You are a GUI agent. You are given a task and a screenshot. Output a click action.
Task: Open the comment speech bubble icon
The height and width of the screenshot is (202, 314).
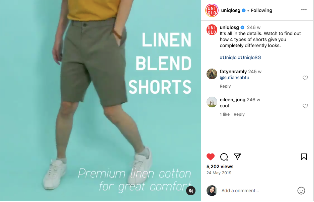click(x=224, y=157)
